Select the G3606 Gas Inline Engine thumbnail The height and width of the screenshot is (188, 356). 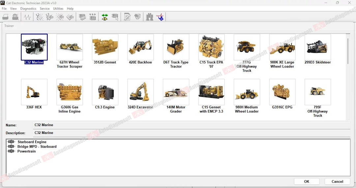[70, 92]
